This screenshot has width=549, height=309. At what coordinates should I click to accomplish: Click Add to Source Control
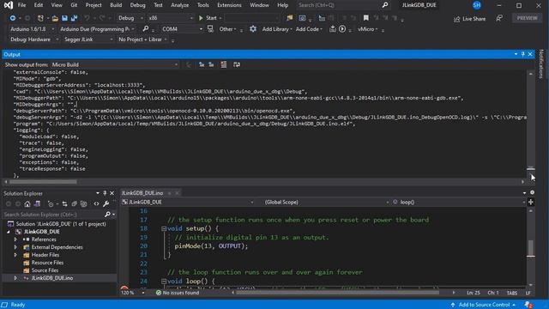point(484,305)
